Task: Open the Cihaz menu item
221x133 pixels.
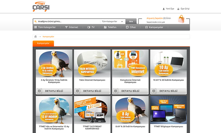Action: point(131,27)
